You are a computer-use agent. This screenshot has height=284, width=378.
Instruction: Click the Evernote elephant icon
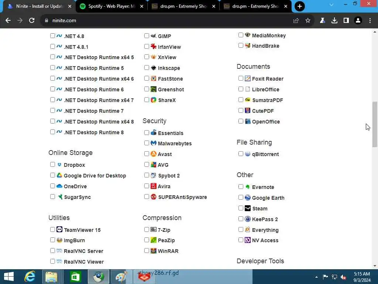[248, 187]
